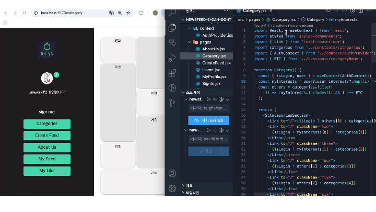
Task: Click the refresh icon in the now-... repository row
Action: click(x=215, y=130)
